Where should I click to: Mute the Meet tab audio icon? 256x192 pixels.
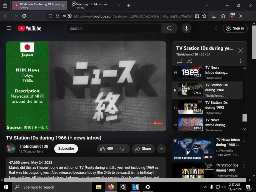(x=74, y=3)
